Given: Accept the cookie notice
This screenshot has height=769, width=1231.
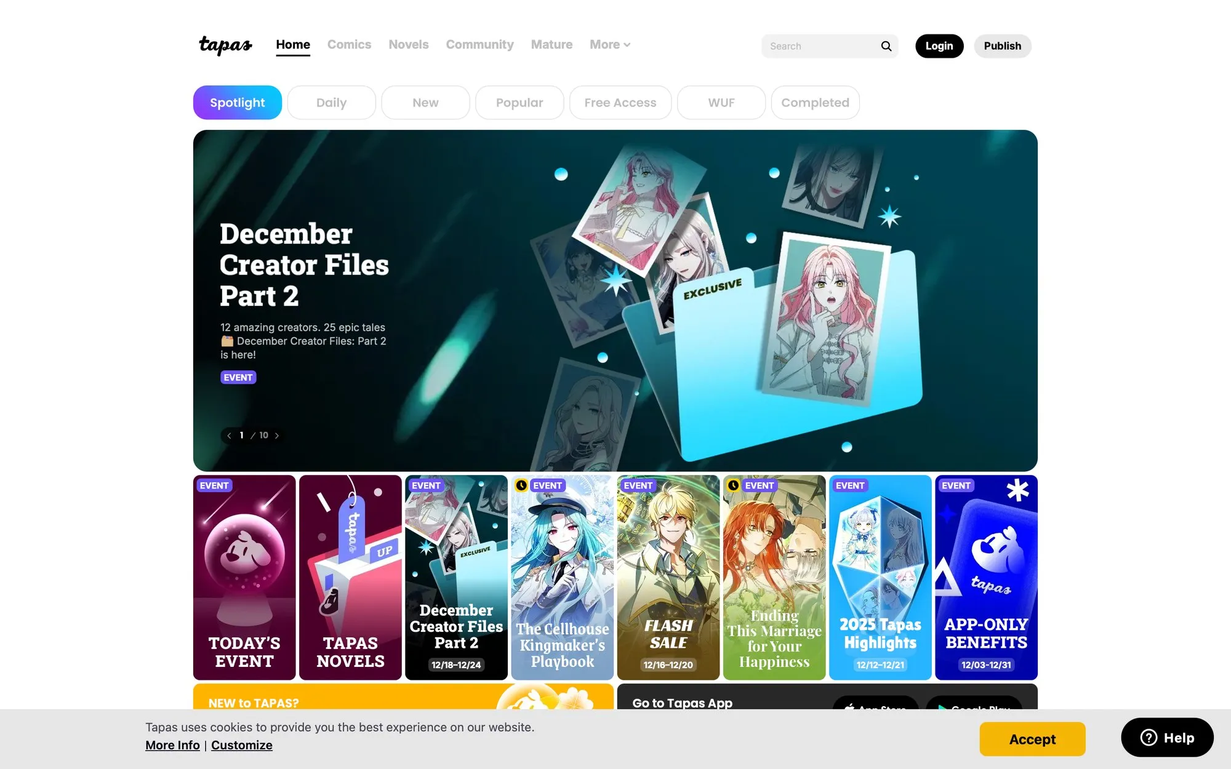Looking at the screenshot, I should [1032, 739].
